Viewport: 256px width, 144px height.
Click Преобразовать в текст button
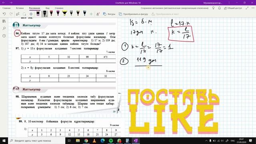point(165,14)
